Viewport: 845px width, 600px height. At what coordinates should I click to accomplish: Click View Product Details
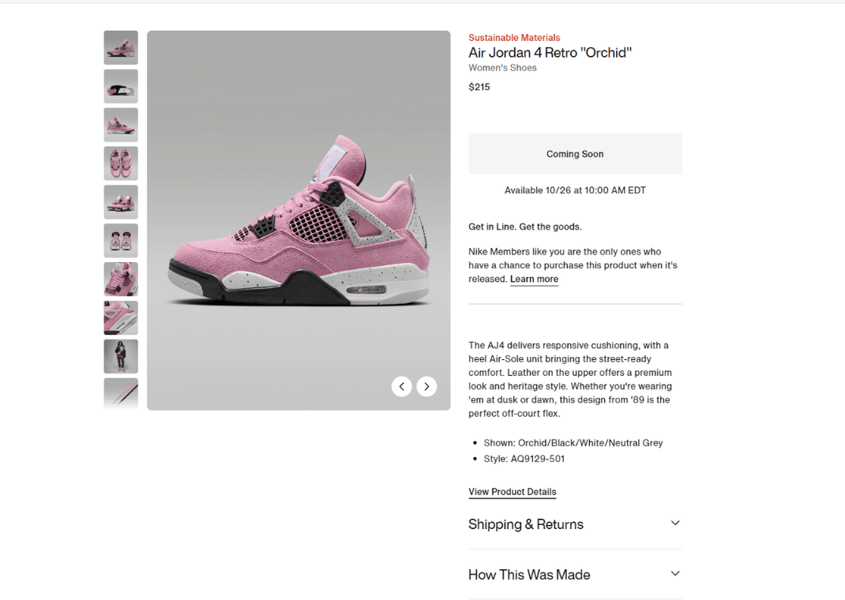(x=512, y=491)
